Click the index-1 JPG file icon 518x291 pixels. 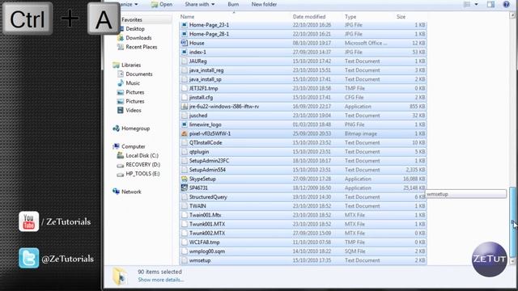click(185, 52)
